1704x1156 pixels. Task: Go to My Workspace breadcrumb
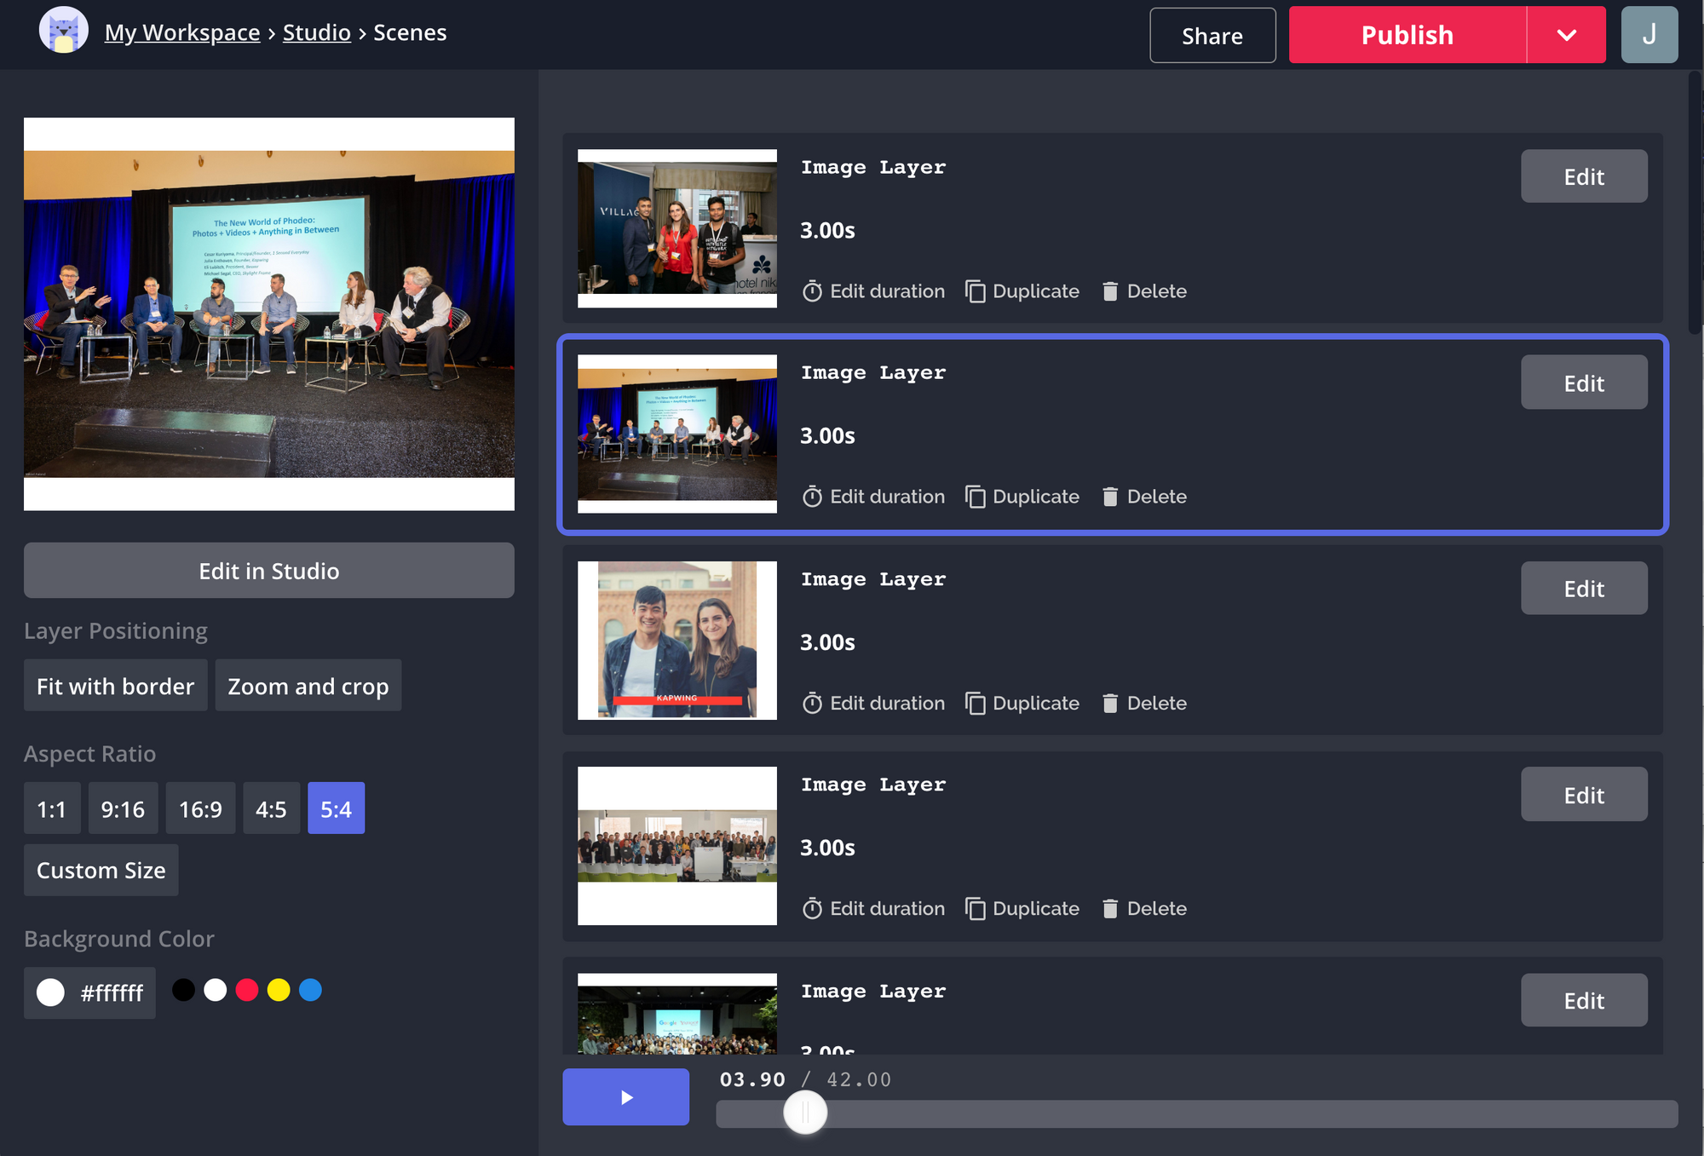click(182, 32)
